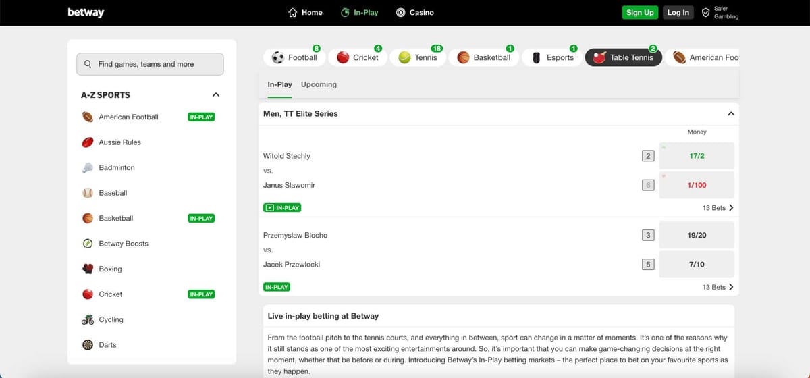810x378 pixels.
Task: Switch to the Upcoming tab
Action: pyautogui.click(x=319, y=84)
